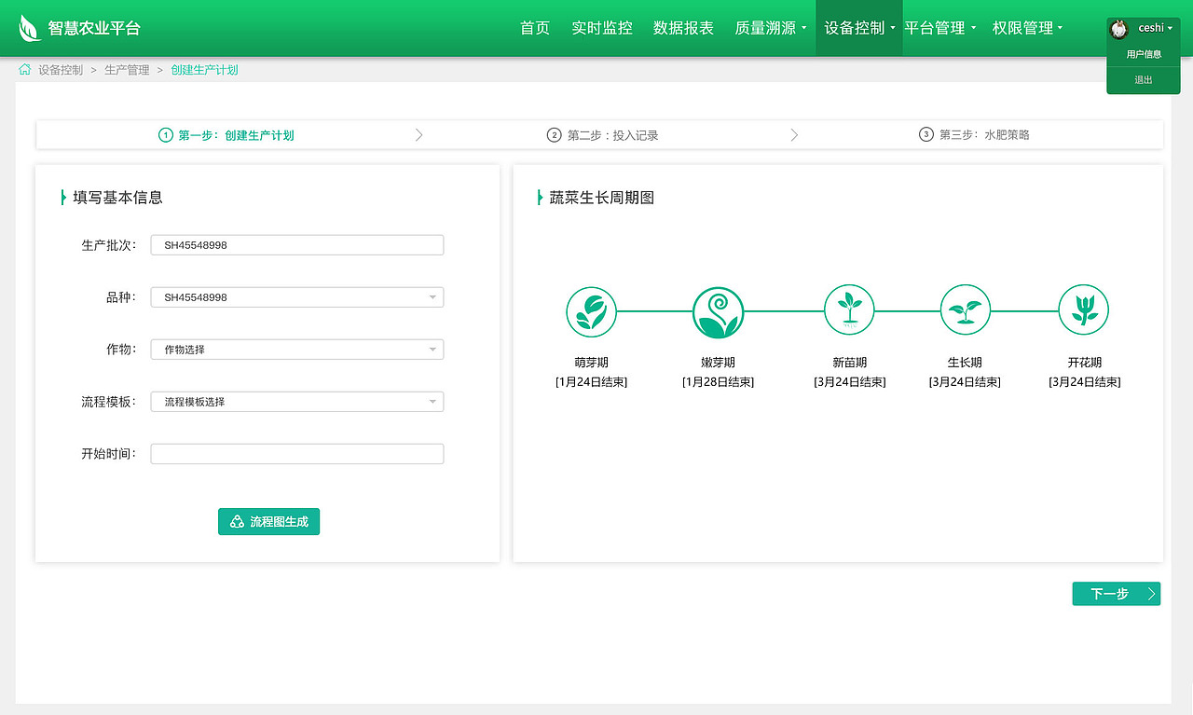The width and height of the screenshot is (1193, 715).
Task: Select 用户信息 in user menu
Action: coord(1144,54)
